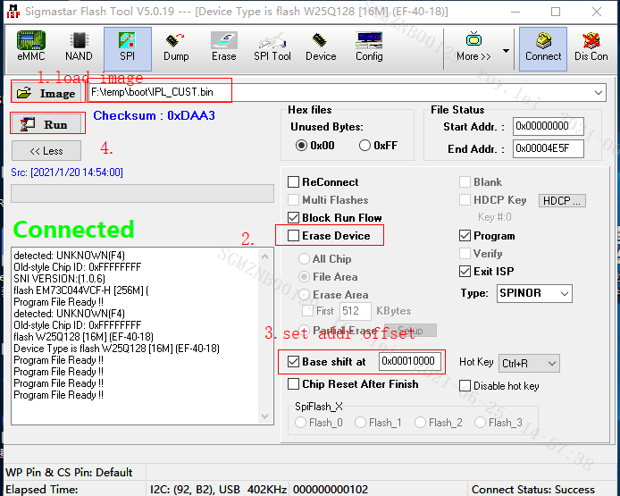The height and width of the screenshot is (496, 620).
Task: Click 'Src: [2021/1/20 14:54:00]' label
Action: point(67,172)
